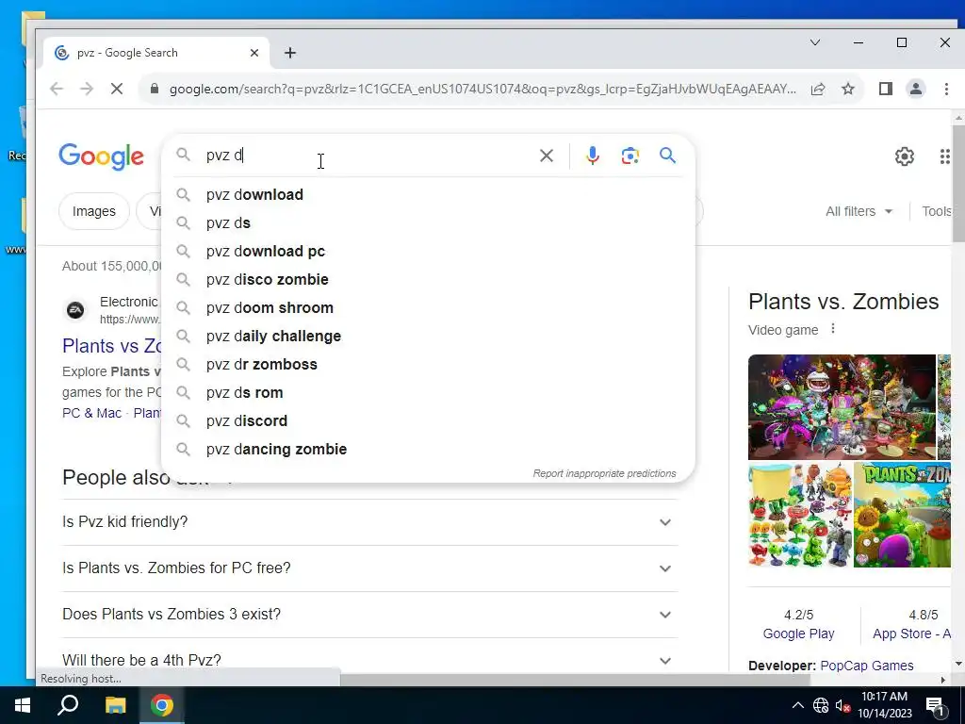
Task: Go back in Chrome history
Action: click(x=57, y=89)
